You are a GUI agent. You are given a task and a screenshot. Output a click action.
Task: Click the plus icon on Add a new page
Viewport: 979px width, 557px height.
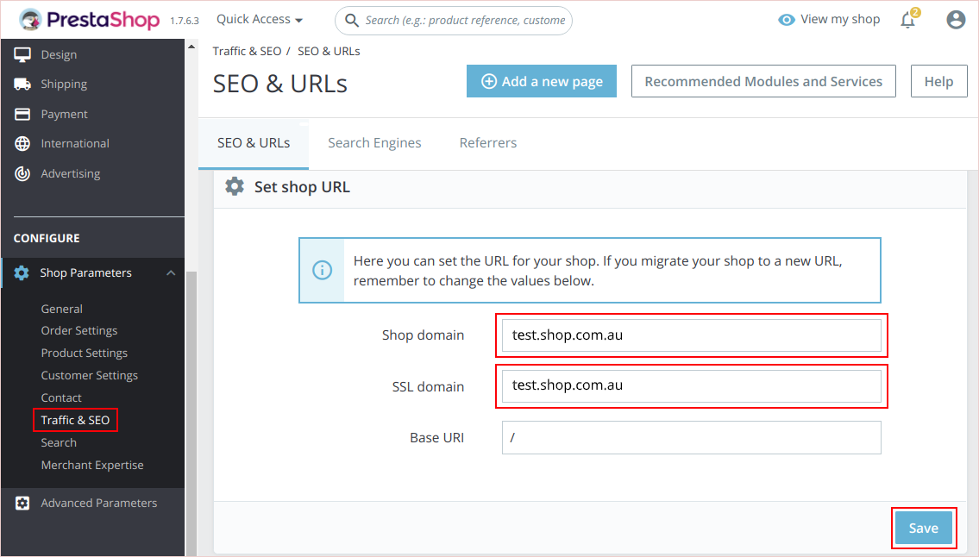pyautogui.click(x=489, y=82)
